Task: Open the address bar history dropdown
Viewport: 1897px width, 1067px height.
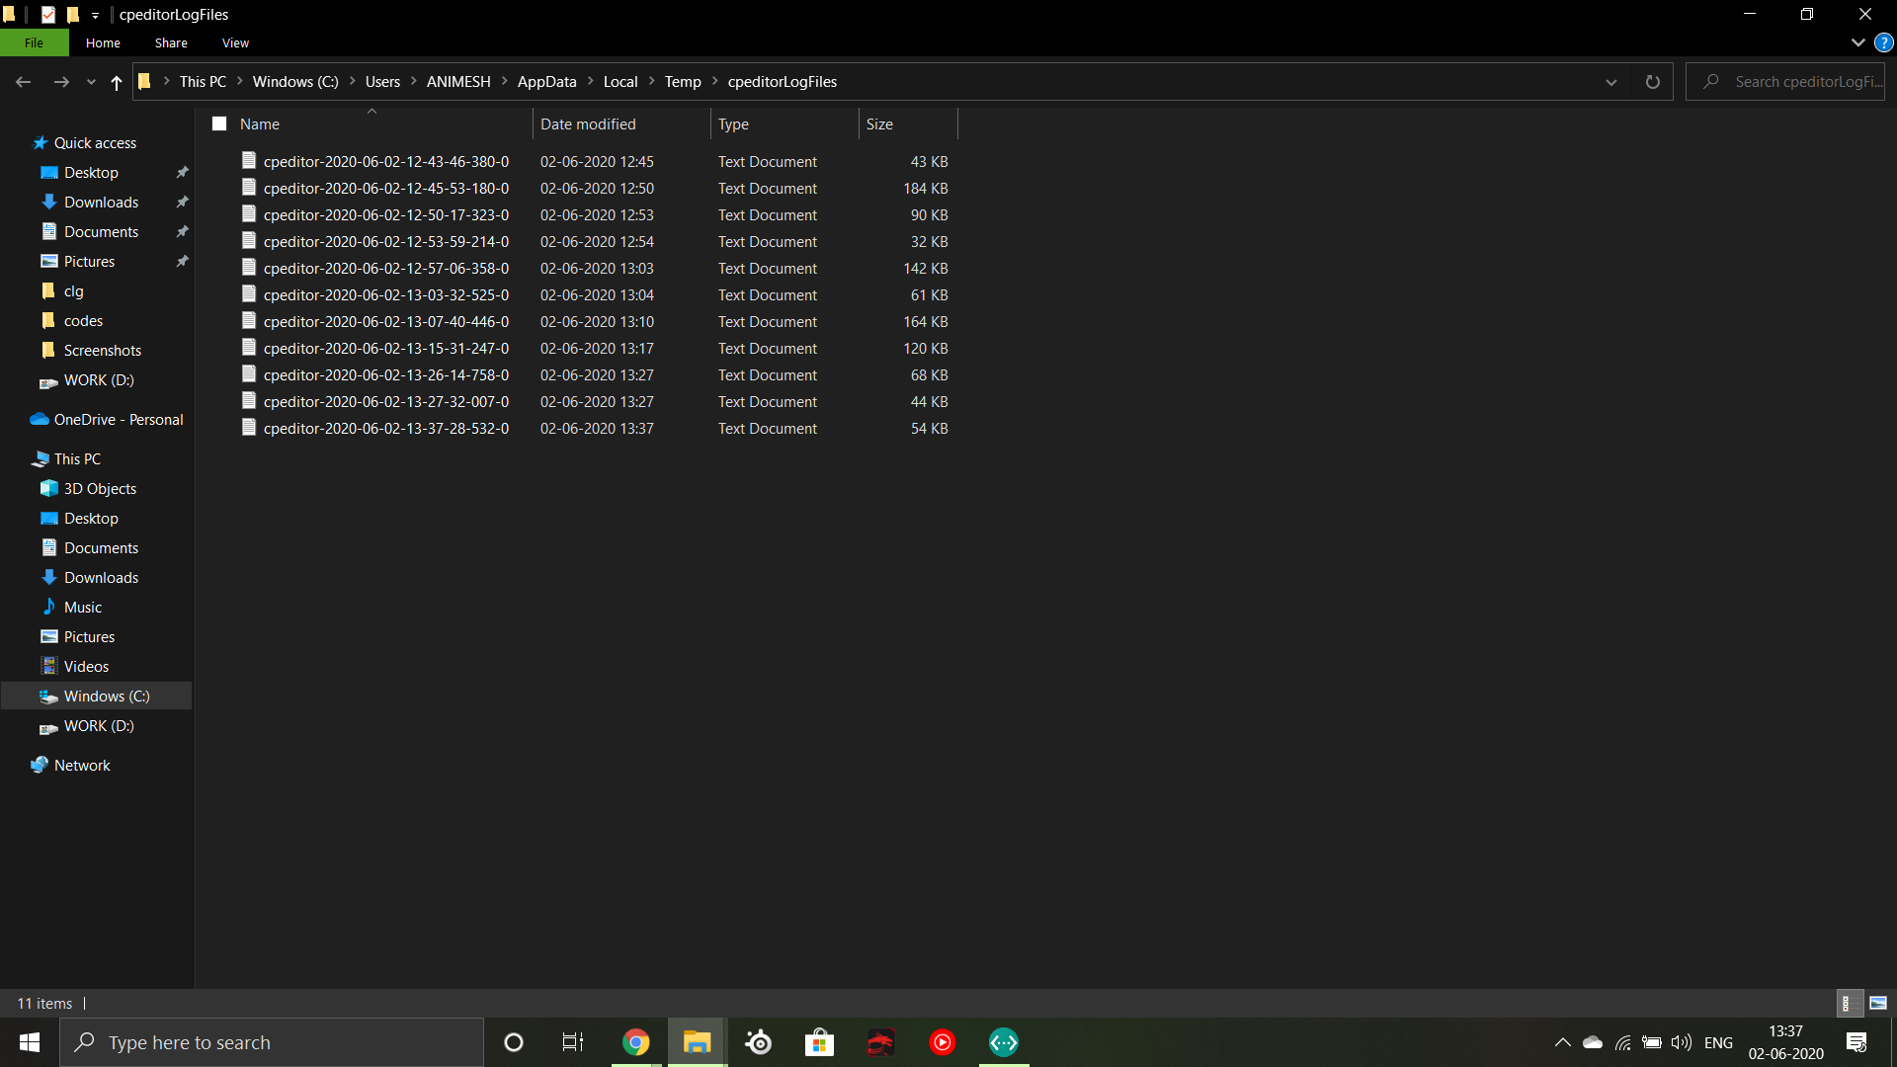Action: coord(1611,82)
